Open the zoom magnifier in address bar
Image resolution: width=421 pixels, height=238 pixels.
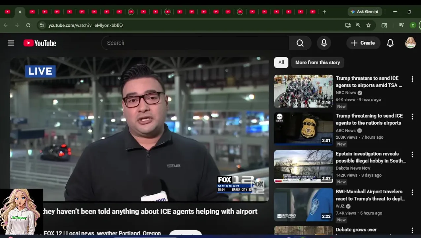[358, 25]
